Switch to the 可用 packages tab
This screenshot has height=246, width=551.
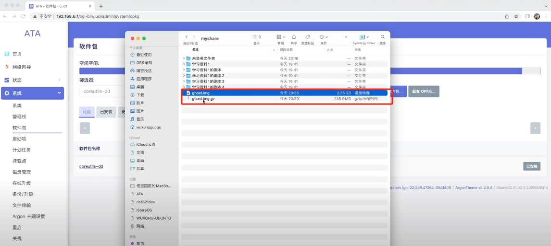pos(87,112)
